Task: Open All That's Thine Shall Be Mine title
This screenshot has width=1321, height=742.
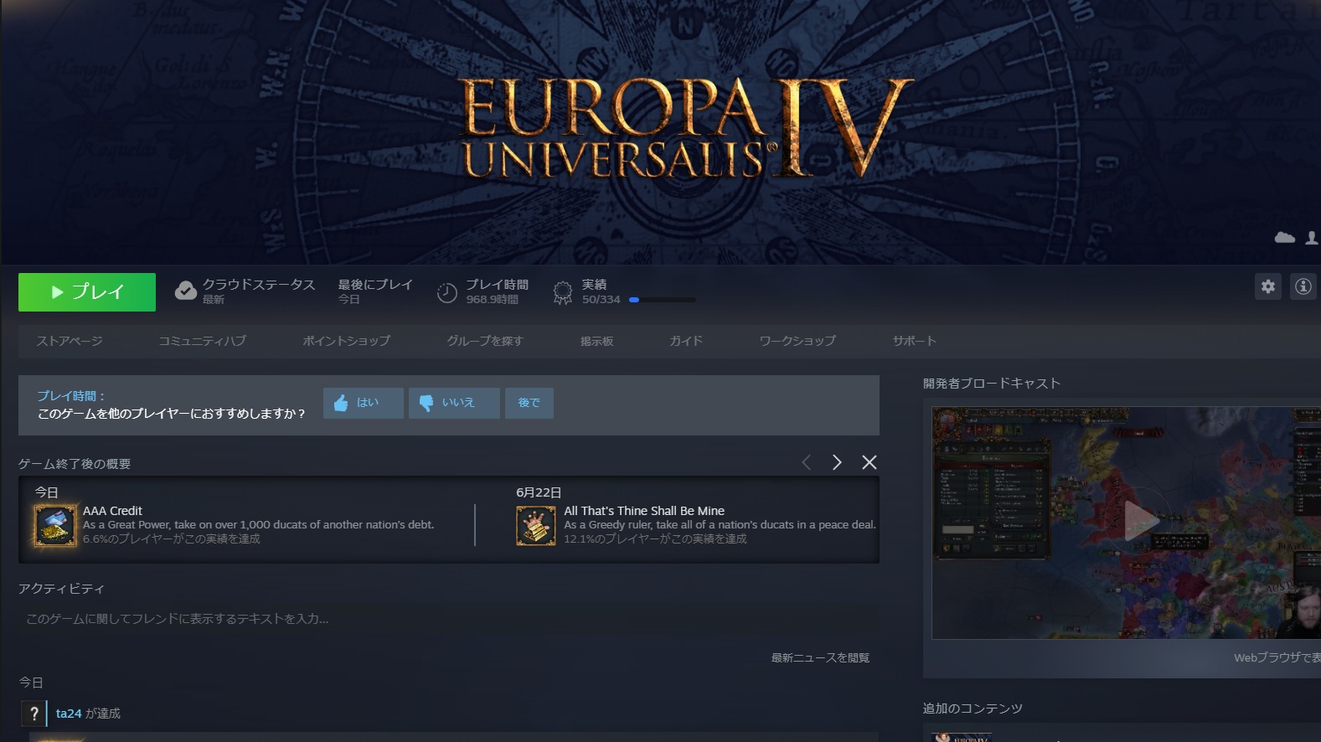Action: coord(644,511)
